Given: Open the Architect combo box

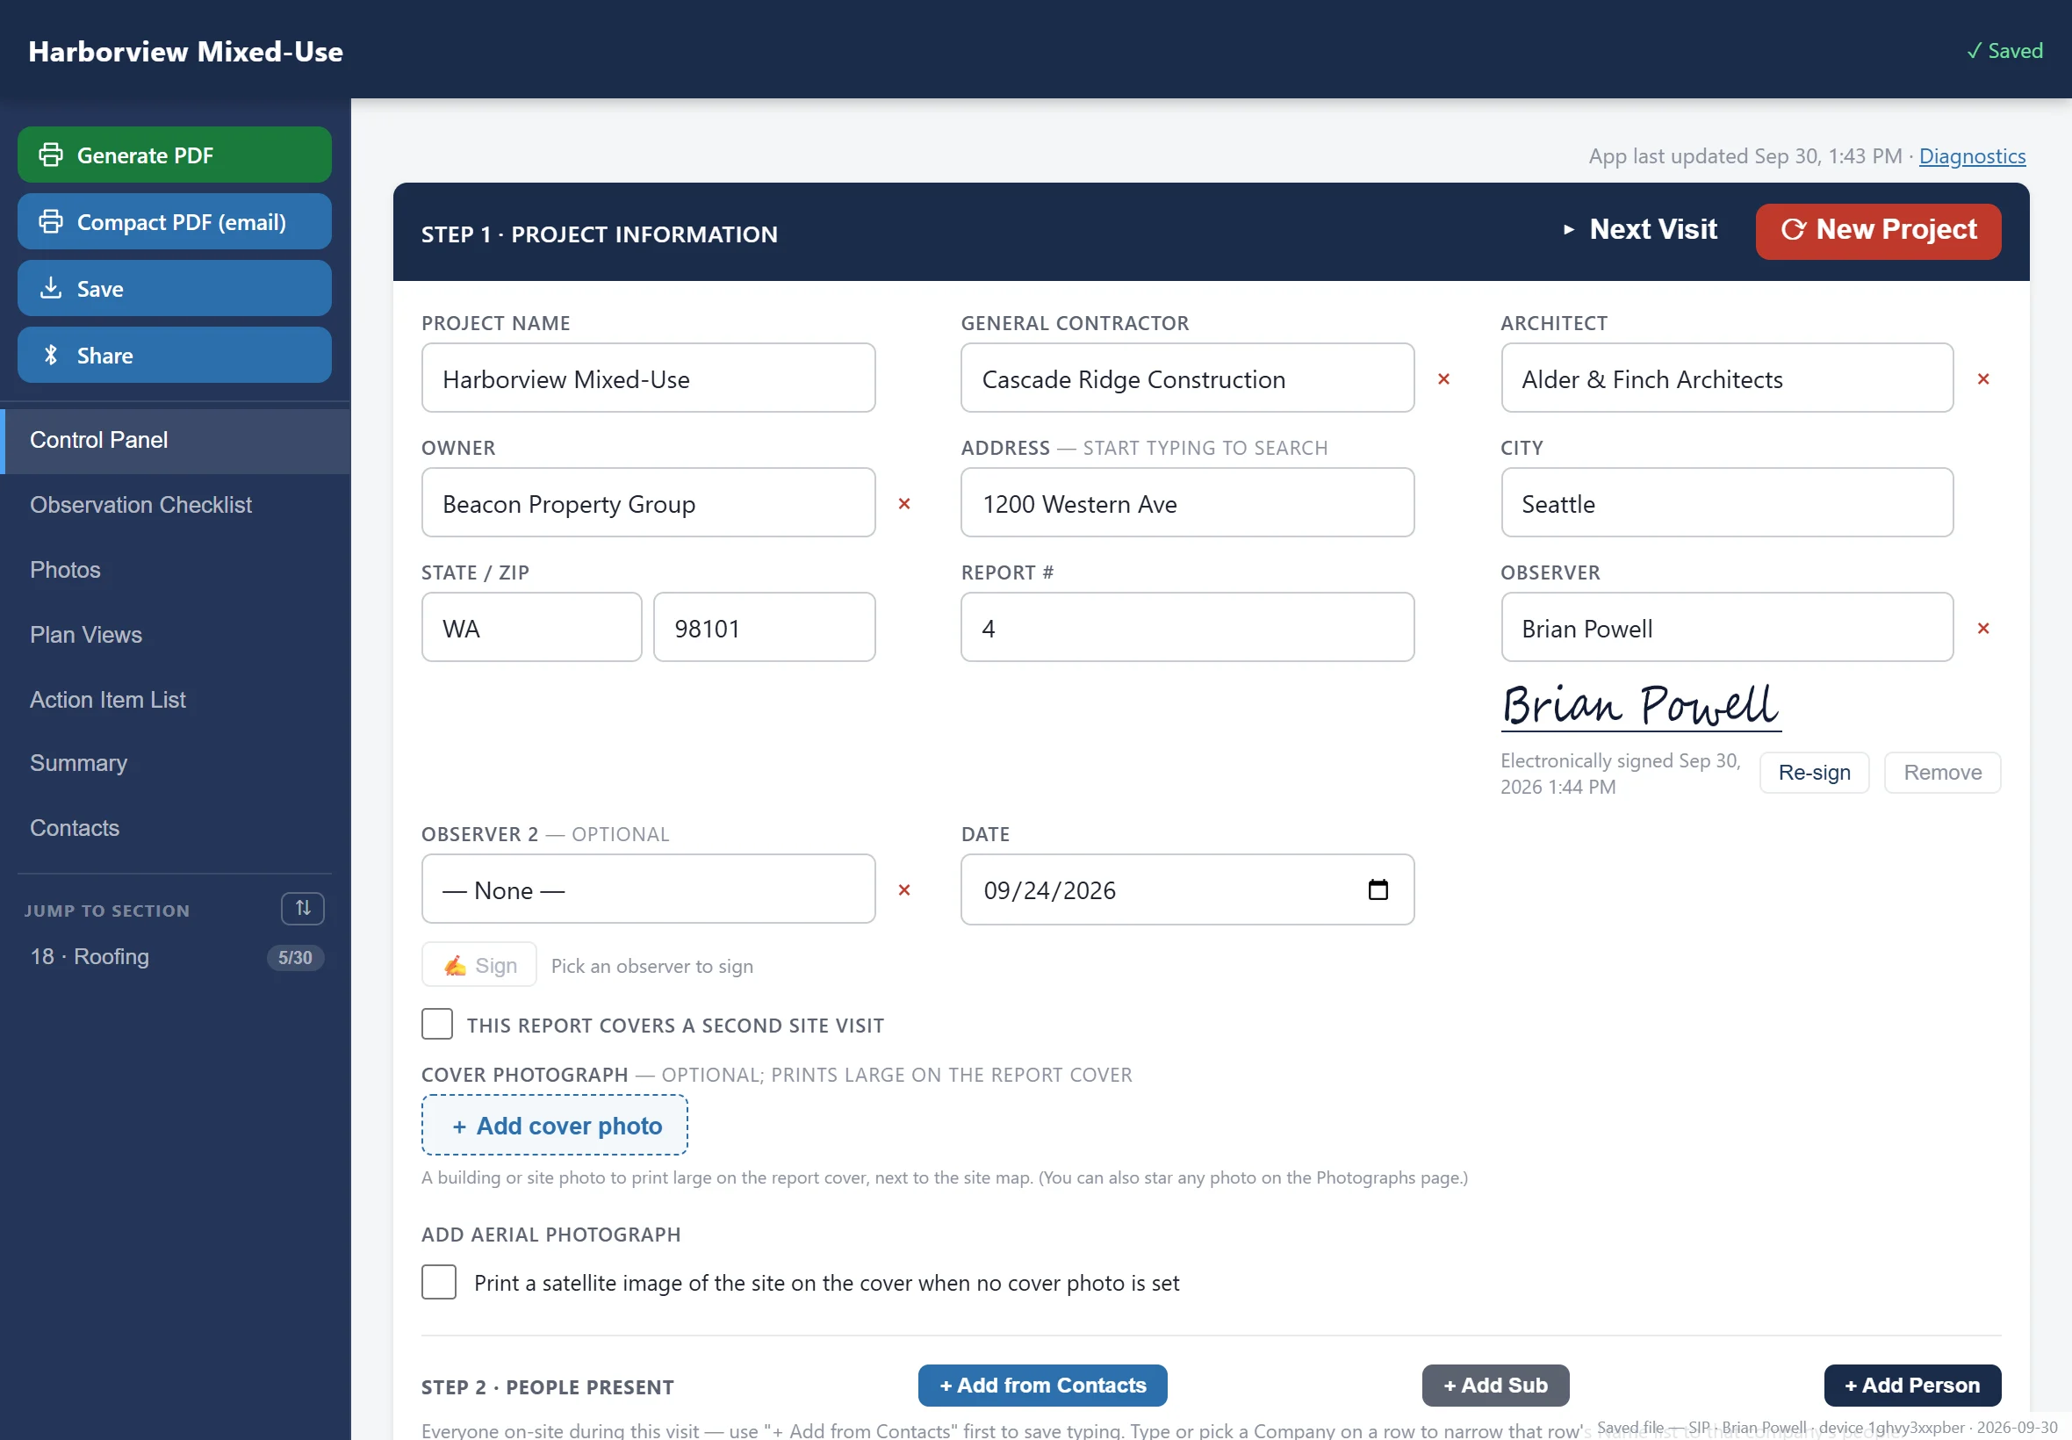Looking at the screenshot, I should click(1726, 379).
